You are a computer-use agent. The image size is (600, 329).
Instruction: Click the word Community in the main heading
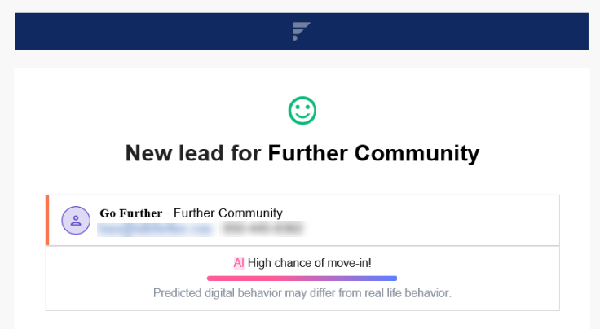click(x=417, y=153)
